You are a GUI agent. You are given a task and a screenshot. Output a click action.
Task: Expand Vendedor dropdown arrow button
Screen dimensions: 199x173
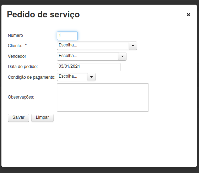pos(122,56)
